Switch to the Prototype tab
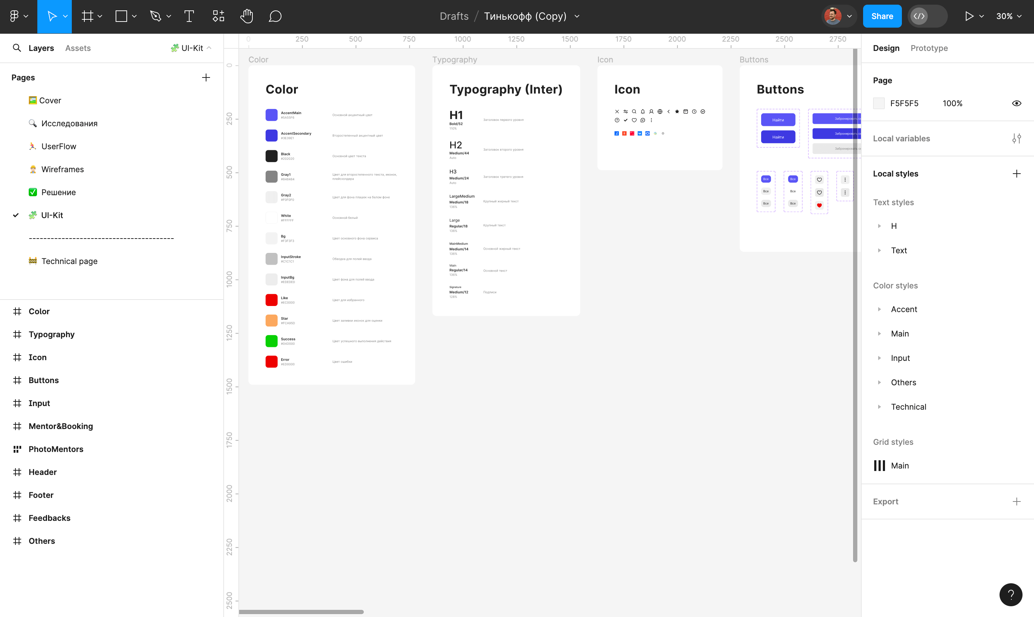Image resolution: width=1034 pixels, height=617 pixels. 929,48
